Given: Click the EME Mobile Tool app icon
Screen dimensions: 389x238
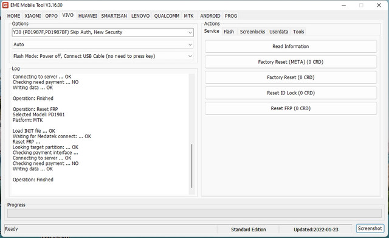Looking at the screenshot, I should point(5,5).
